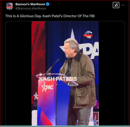Click the WarRoom eagle watermark in video

[x=88, y=35]
